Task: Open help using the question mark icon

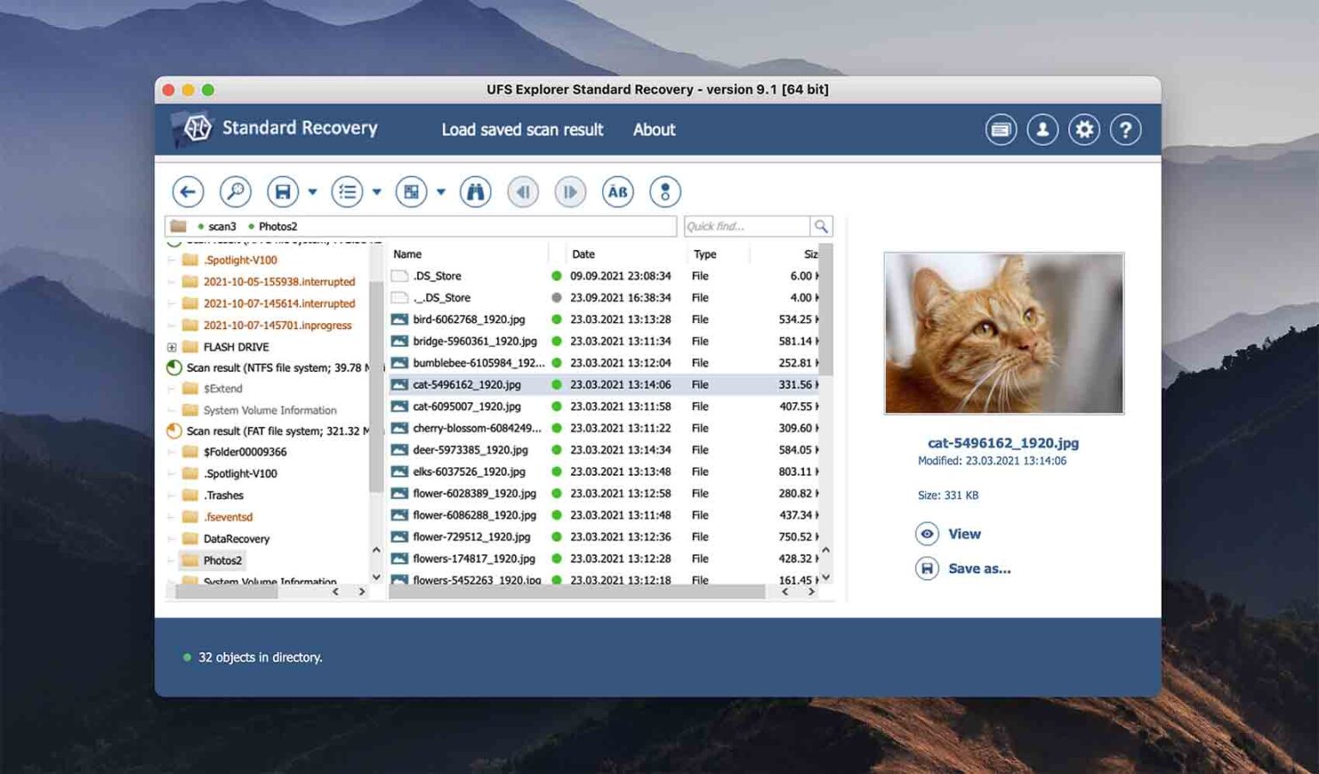Action: [x=1126, y=129]
